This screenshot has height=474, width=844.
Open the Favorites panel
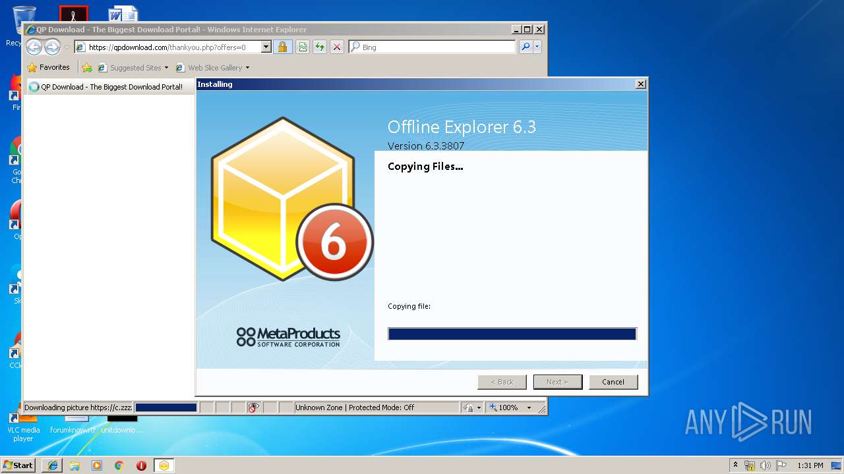[x=48, y=67]
